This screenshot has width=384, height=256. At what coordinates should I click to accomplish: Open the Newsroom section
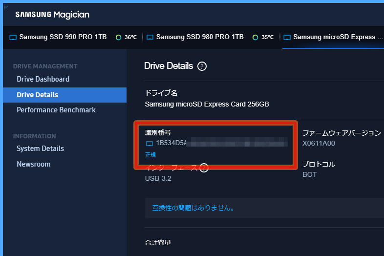point(33,164)
